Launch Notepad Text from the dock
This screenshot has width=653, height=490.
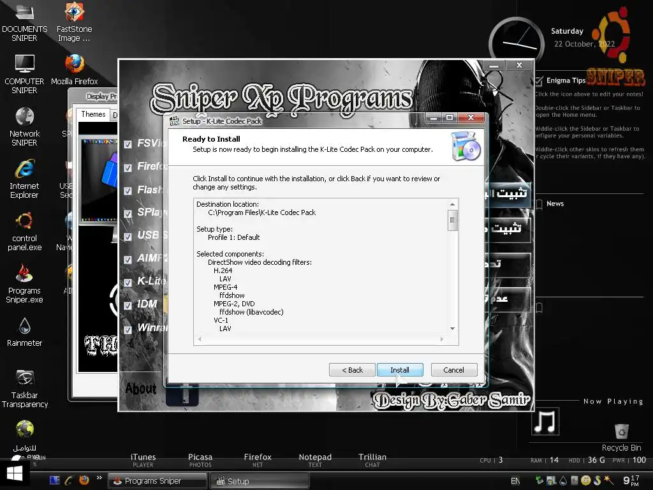pos(315,460)
